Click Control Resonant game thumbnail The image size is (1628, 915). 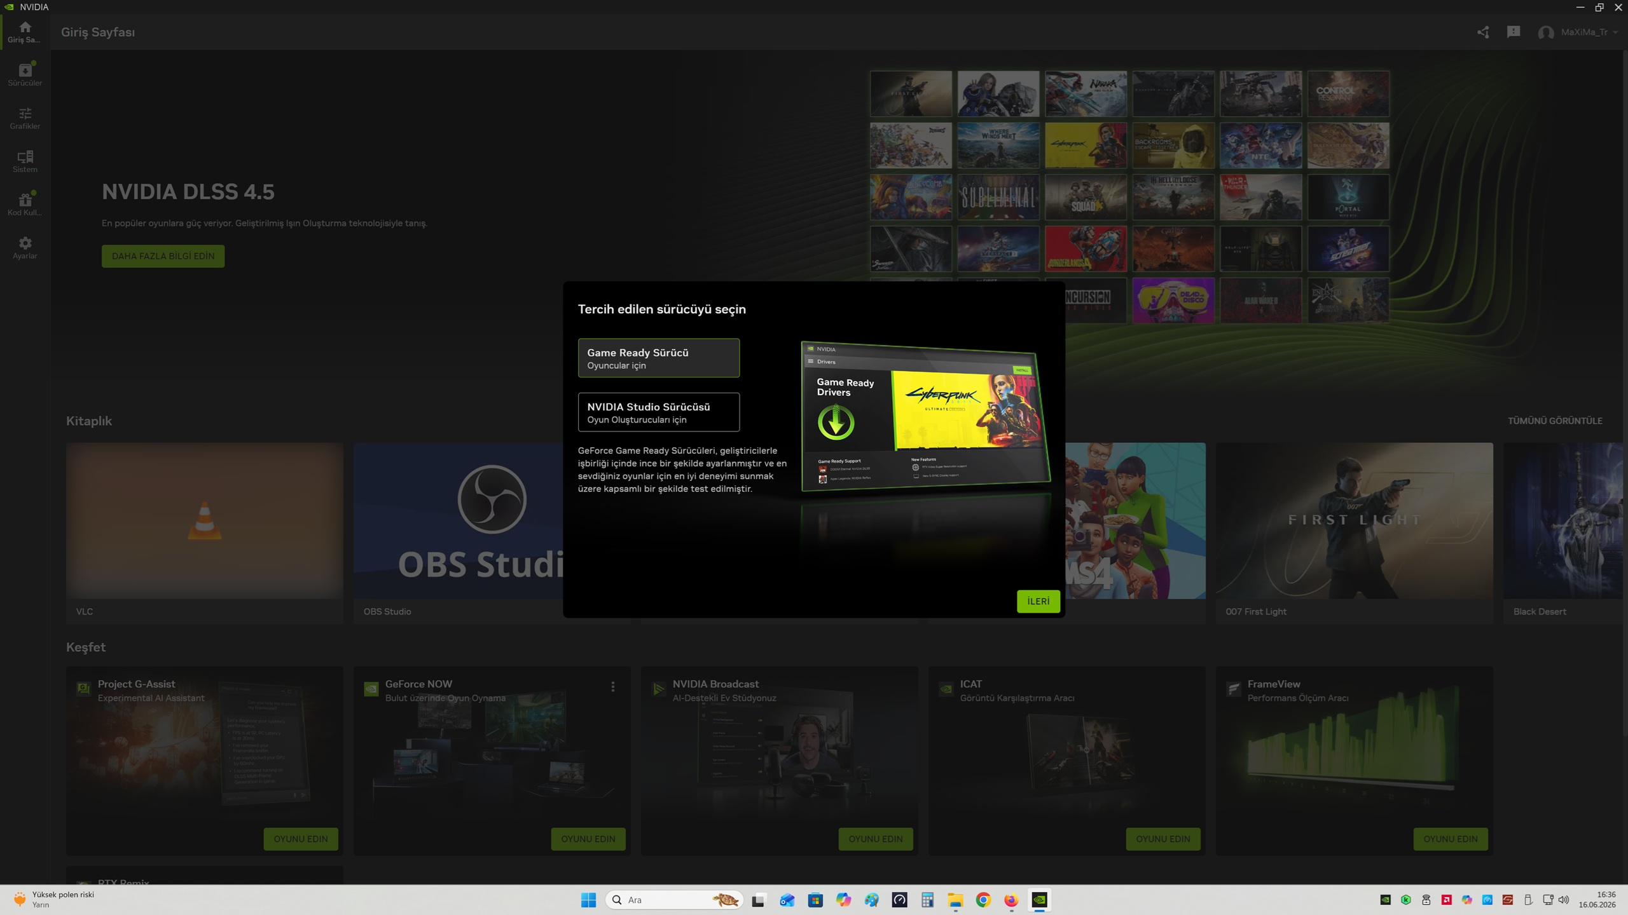pyautogui.click(x=1348, y=93)
